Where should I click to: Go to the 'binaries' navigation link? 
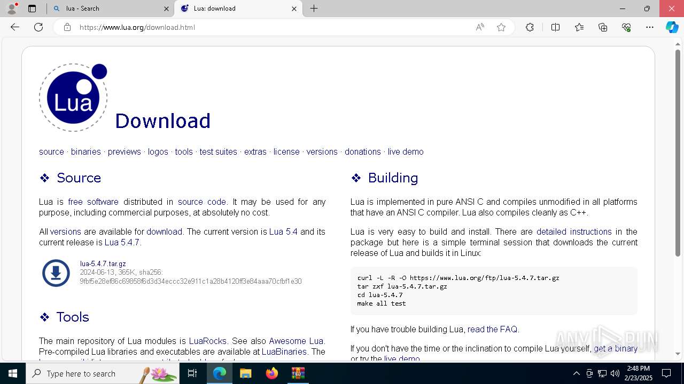click(x=86, y=152)
